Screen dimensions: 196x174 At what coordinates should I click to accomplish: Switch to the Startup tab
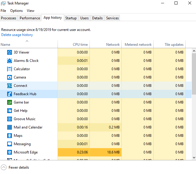point(71,18)
